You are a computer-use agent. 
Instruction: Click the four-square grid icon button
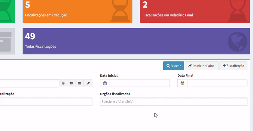coord(71,83)
